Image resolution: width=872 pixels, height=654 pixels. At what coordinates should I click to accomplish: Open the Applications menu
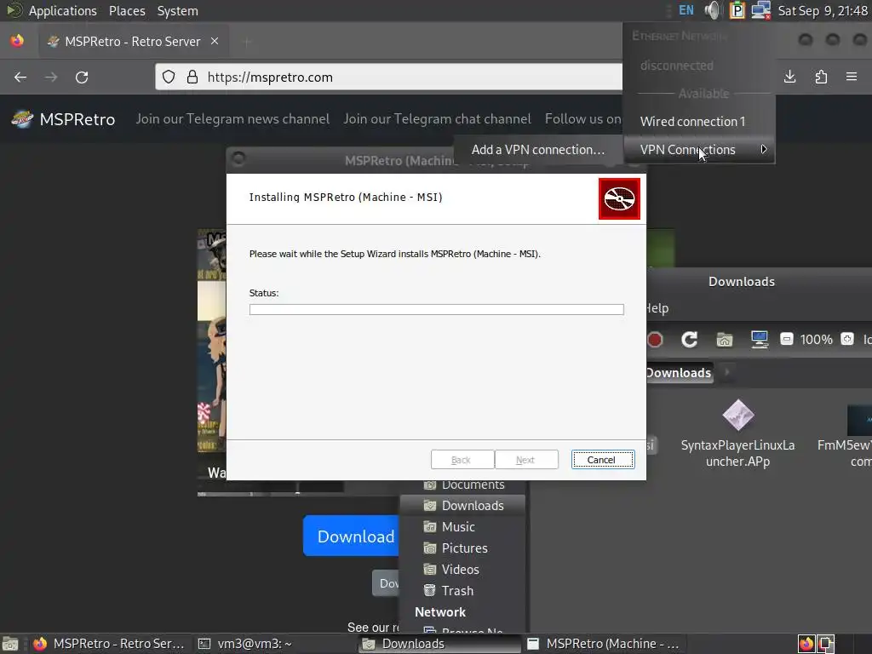point(62,10)
